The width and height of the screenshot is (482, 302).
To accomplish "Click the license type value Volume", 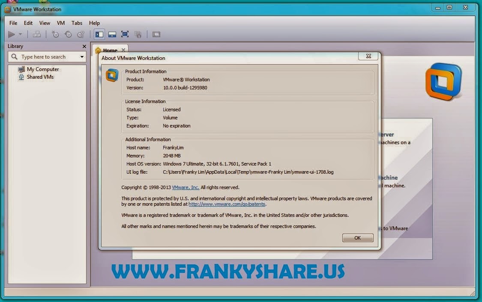I will (170, 118).
